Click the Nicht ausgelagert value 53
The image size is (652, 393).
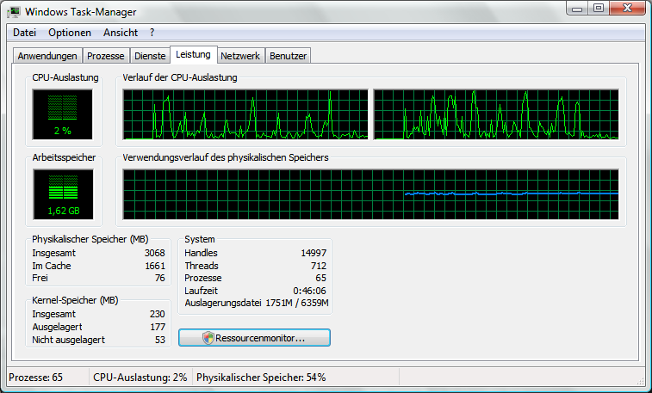pyautogui.click(x=160, y=340)
